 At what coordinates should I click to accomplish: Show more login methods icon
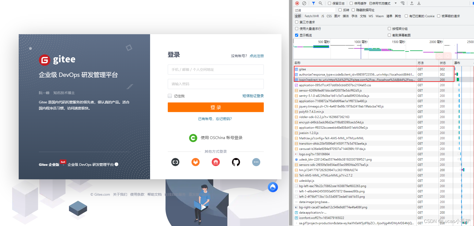coord(256,162)
